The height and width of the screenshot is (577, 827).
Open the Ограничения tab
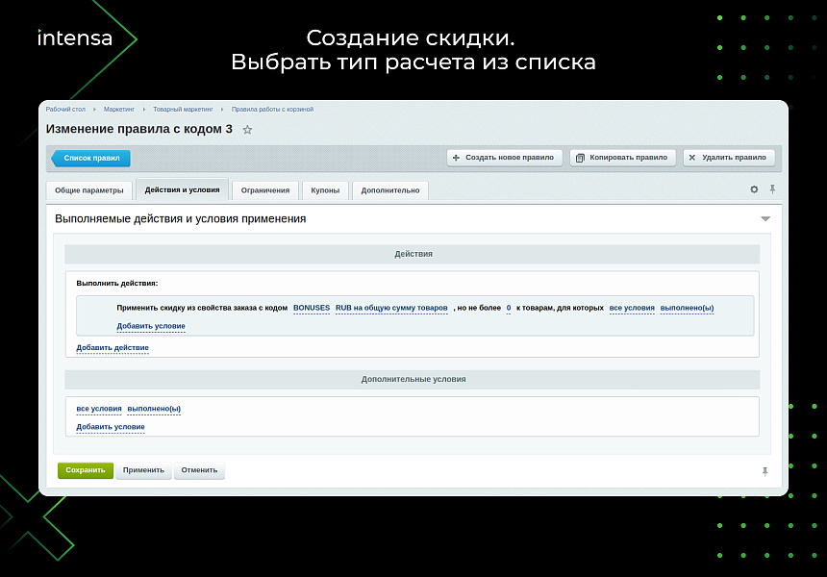tap(265, 189)
